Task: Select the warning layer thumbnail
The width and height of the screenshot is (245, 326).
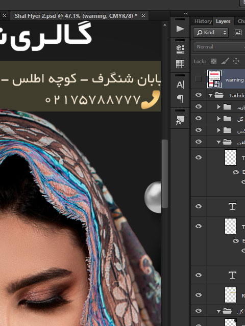Action: (214, 79)
